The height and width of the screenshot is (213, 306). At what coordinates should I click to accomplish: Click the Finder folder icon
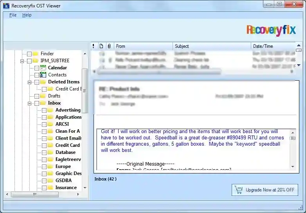(35, 54)
